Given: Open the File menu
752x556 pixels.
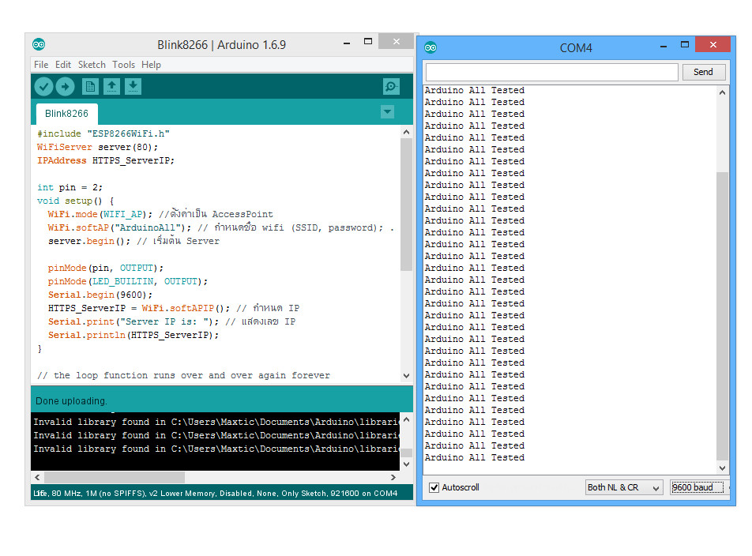Looking at the screenshot, I should pyautogui.click(x=41, y=65).
